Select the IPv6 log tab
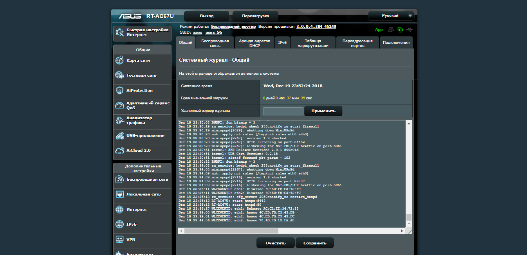The image size is (527, 255). point(282,43)
